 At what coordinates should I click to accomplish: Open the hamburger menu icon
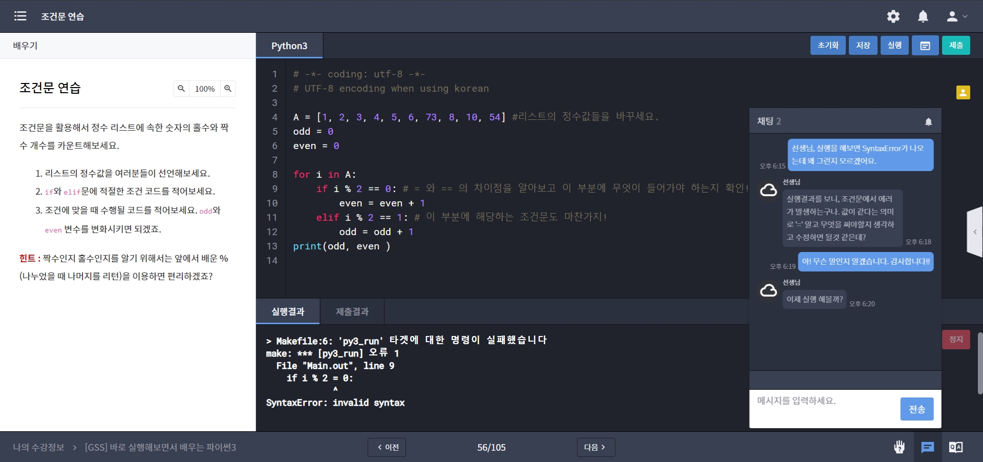20,16
